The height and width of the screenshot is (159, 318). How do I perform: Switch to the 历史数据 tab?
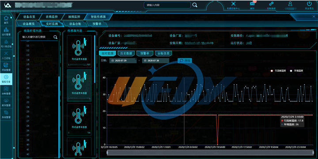coord(126,54)
